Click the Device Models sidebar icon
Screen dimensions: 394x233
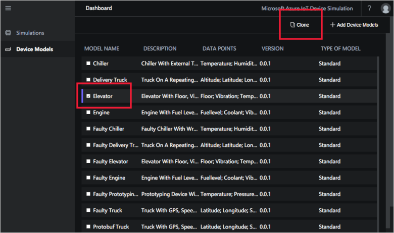(x=8, y=49)
